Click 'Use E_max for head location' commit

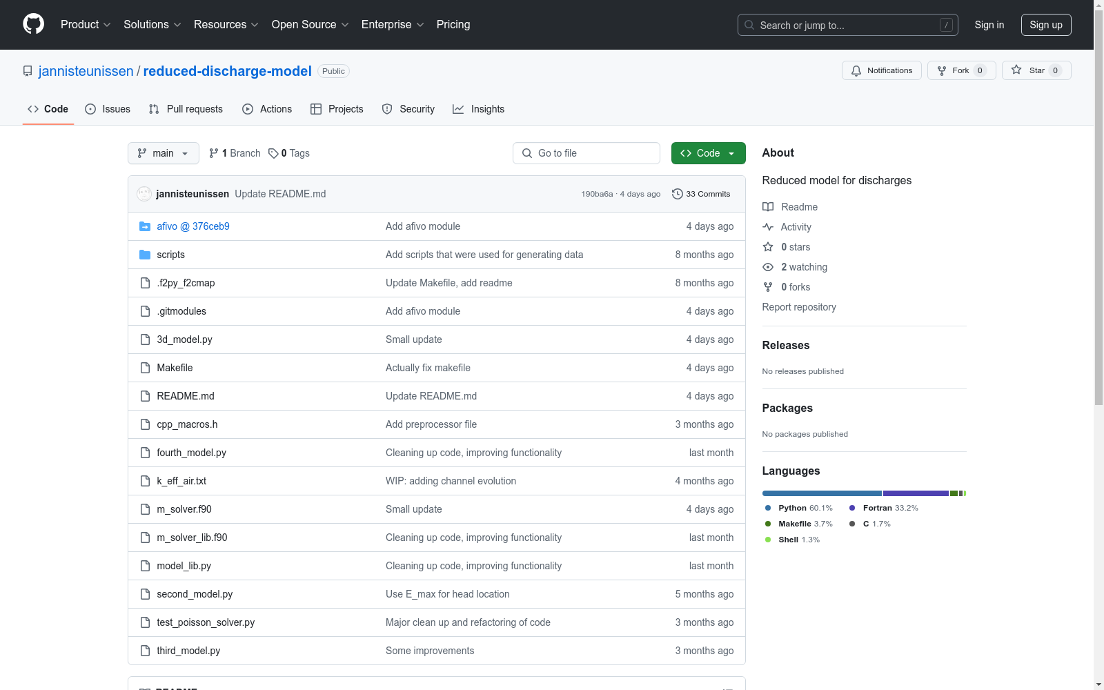point(448,594)
